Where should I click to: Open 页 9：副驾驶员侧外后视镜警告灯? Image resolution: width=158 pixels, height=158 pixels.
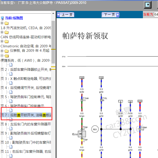[26, 133]
